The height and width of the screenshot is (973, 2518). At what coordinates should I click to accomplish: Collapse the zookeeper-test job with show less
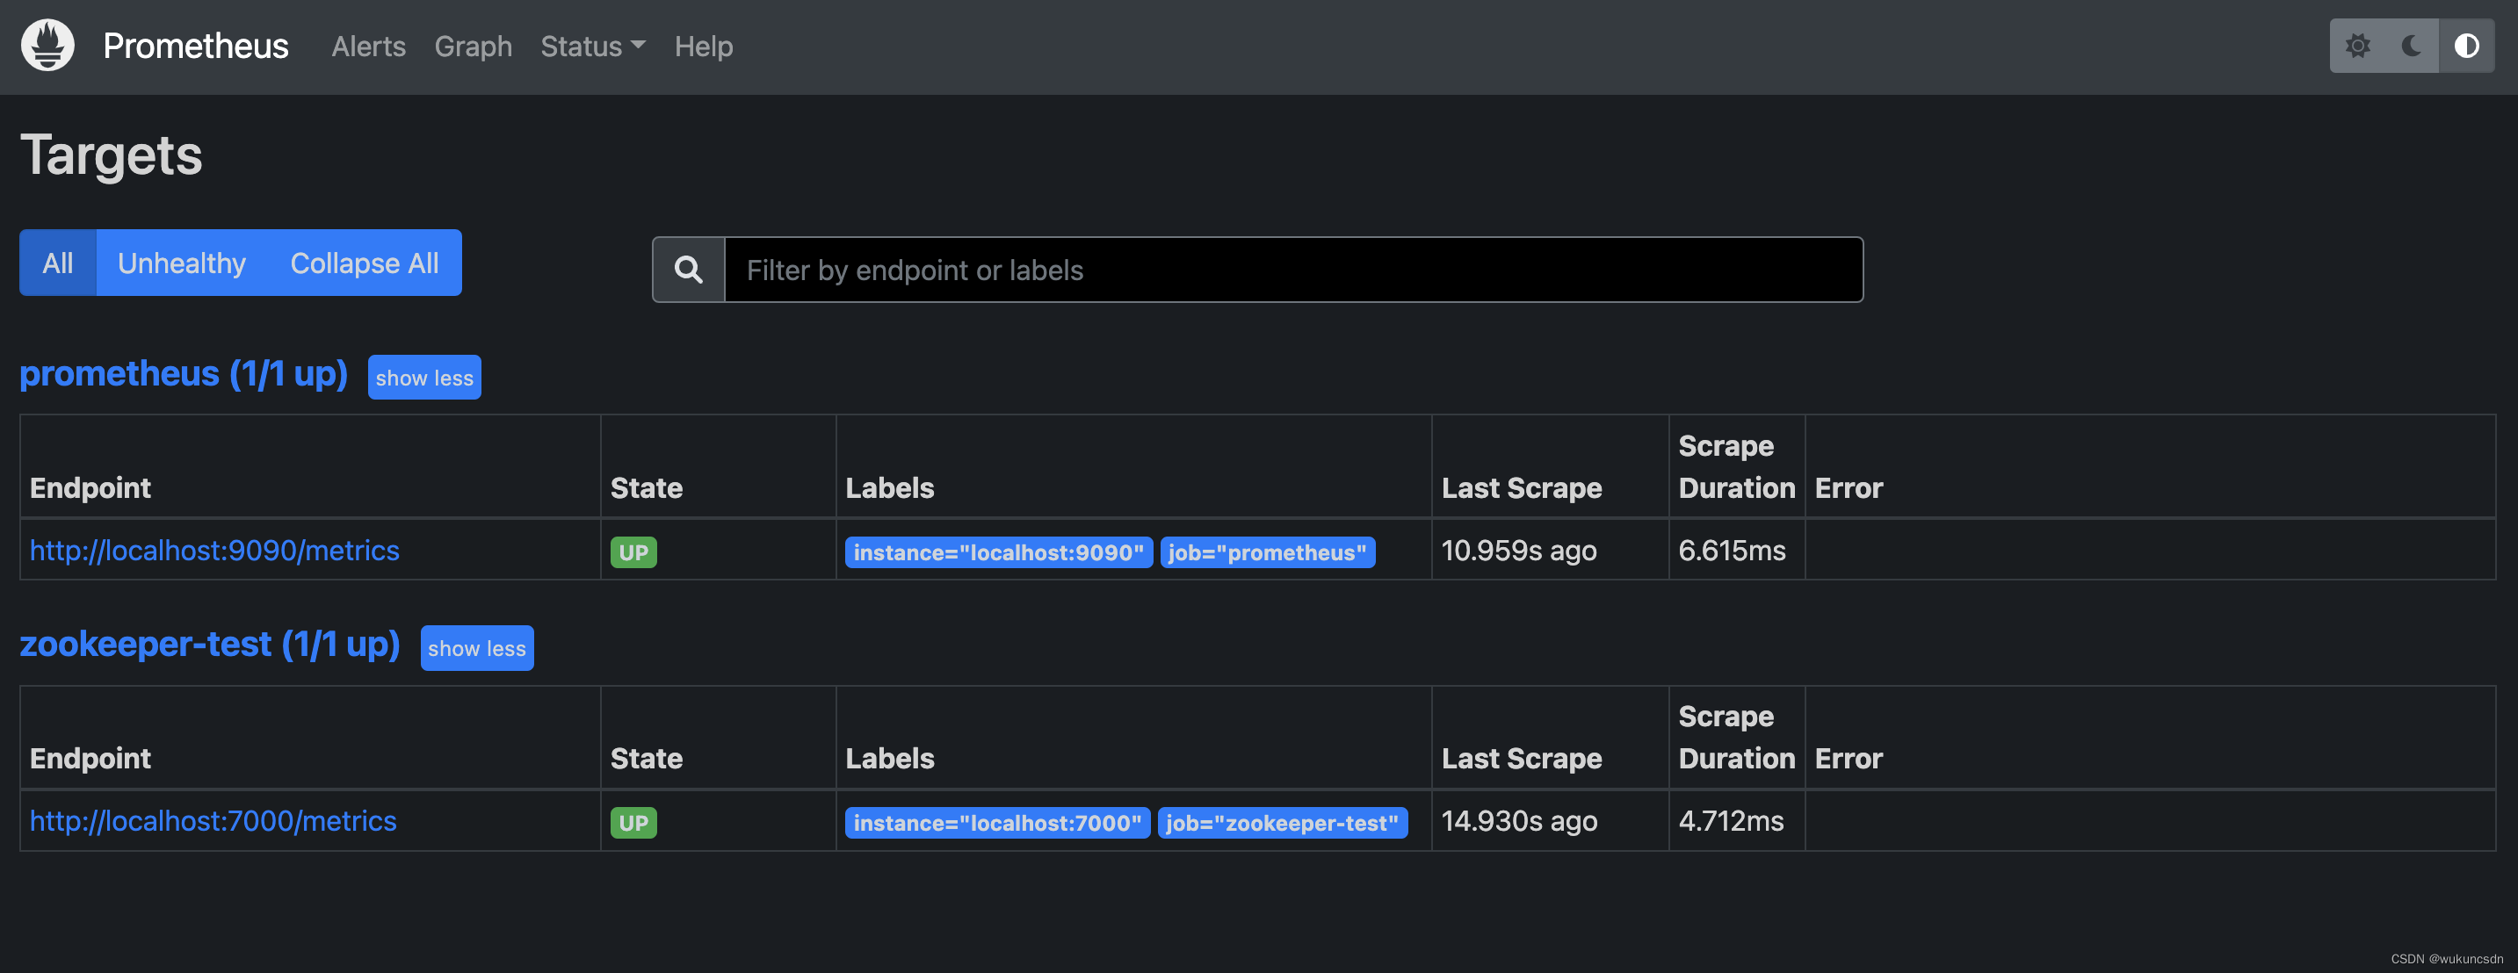pyautogui.click(x=476, y=648)
